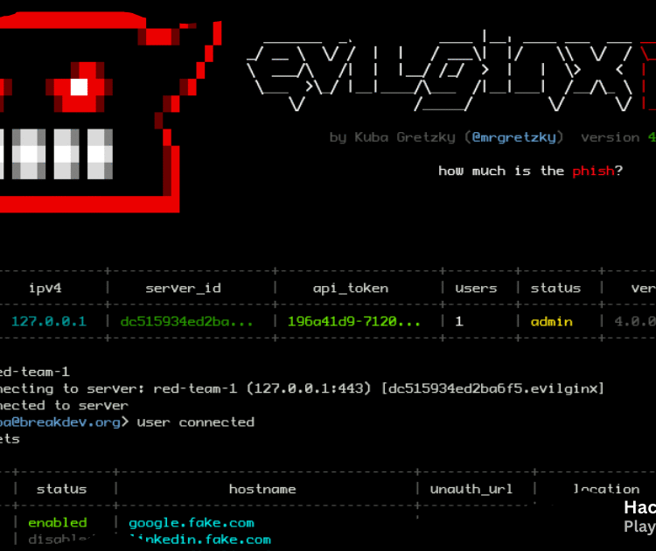Viewport: 656px width, 551px height.
Task: Click the location column header
Action: [x=606, y=489]
